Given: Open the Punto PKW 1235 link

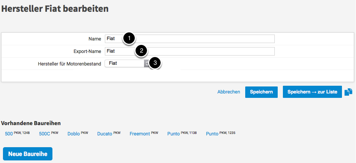Looking at the screenshot, I should click(212, 134).
